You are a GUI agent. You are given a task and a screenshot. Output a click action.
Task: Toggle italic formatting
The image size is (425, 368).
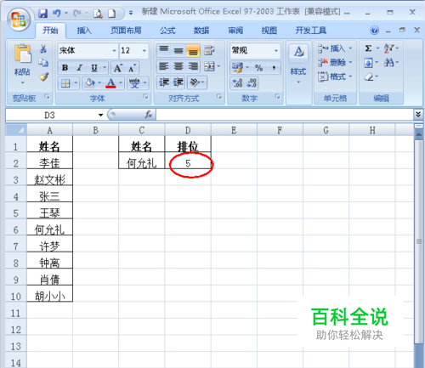click(x=80, y=68)
